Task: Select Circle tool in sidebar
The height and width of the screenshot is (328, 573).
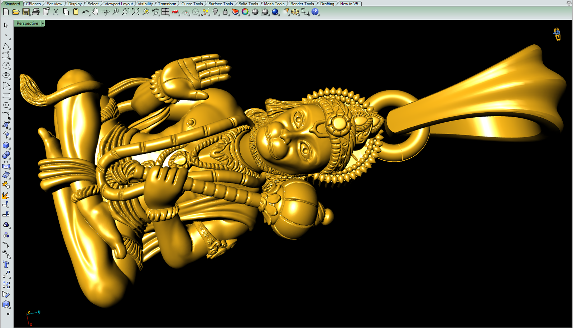Action: pos(6,65)
